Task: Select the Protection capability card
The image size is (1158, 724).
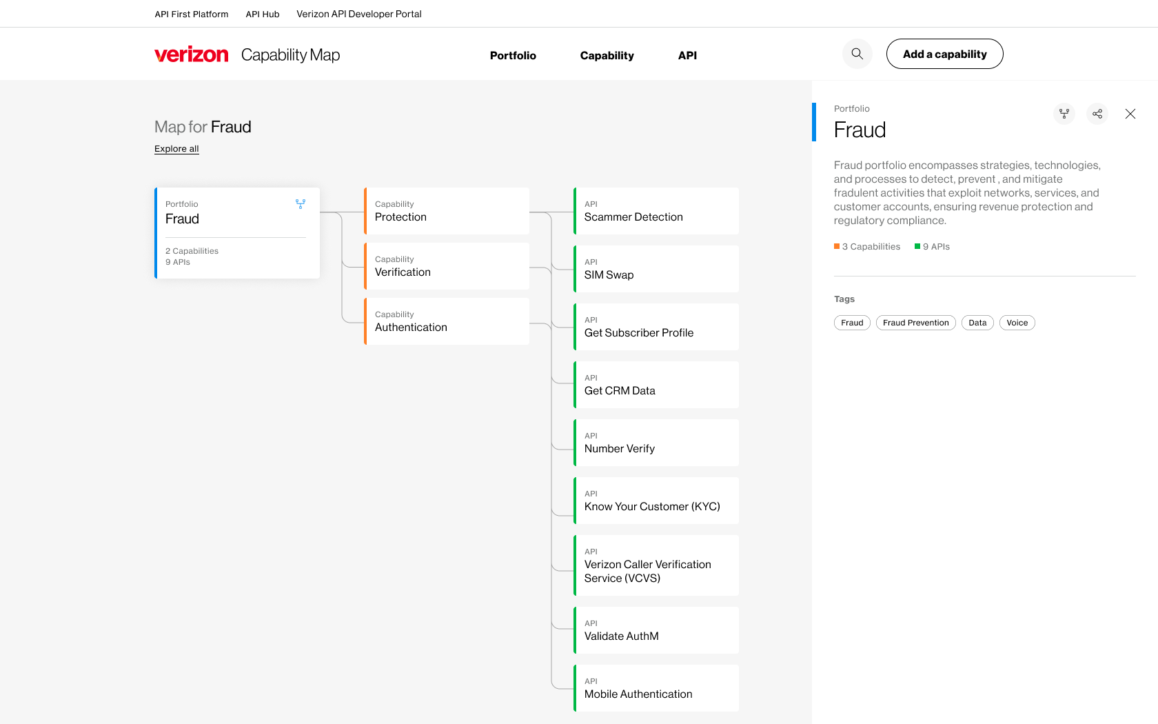Action: tap(447, 211)
